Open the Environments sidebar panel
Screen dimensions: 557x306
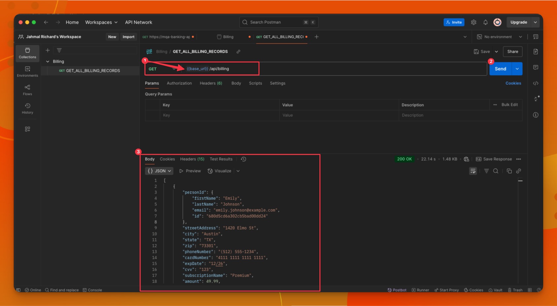(27, 72)
